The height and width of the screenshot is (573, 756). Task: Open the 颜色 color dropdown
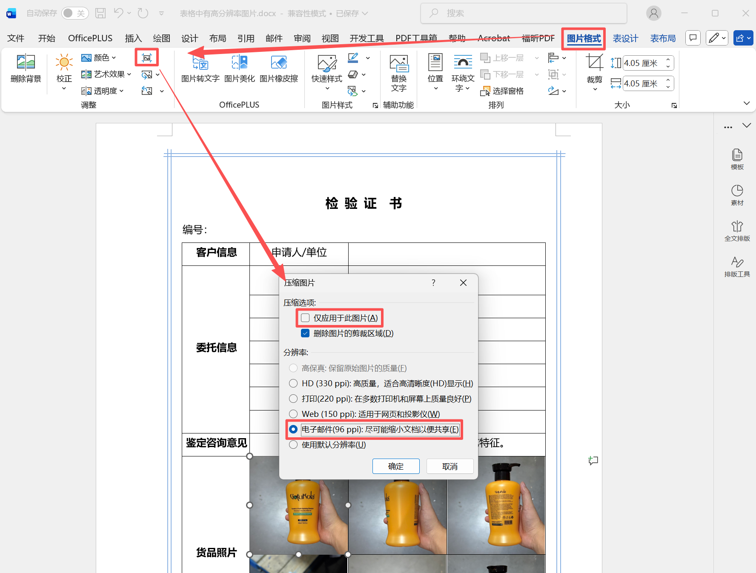pos(100,57)
